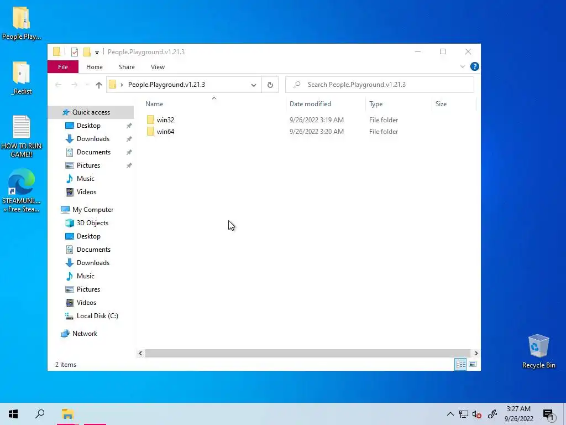Click the horizontal scrollbar track
Image resolution: width=566 pixels, height=425 pixels.
[308, 353]
